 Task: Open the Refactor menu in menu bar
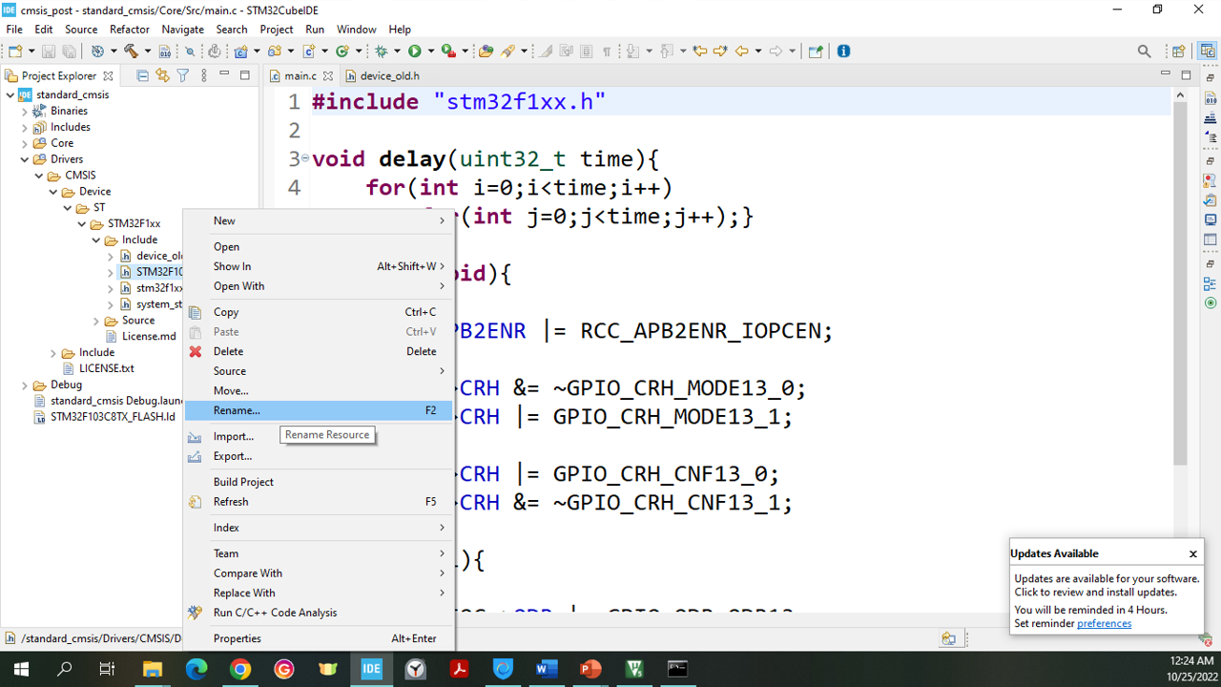[x=130, y=30]
